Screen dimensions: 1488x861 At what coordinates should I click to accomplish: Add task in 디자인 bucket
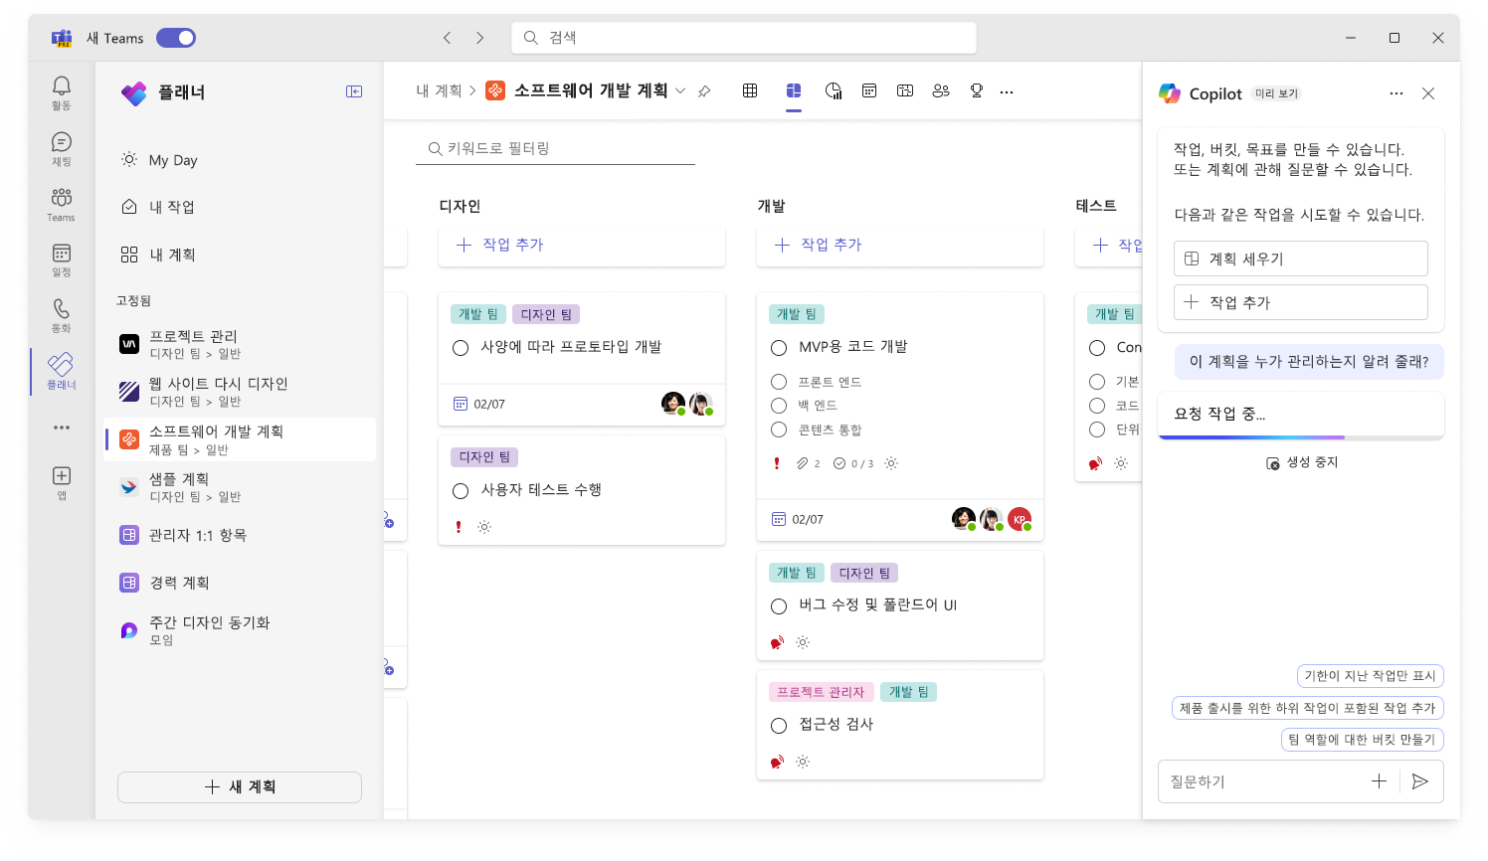(582, 245)
